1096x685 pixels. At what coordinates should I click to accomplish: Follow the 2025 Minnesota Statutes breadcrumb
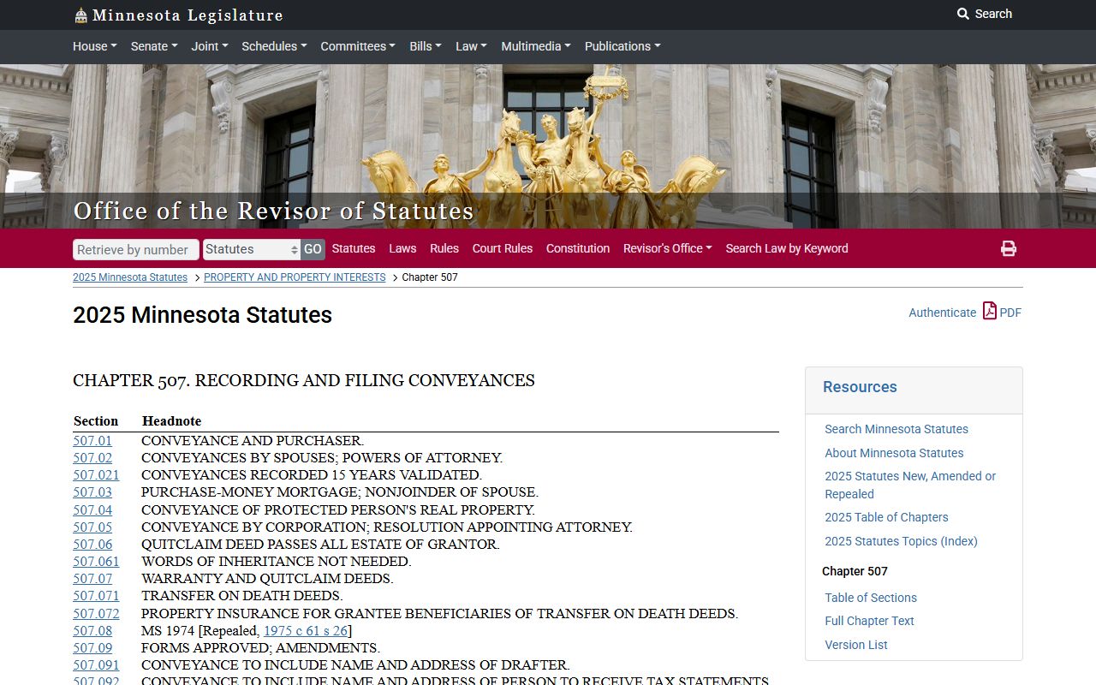tap(130, 277)
